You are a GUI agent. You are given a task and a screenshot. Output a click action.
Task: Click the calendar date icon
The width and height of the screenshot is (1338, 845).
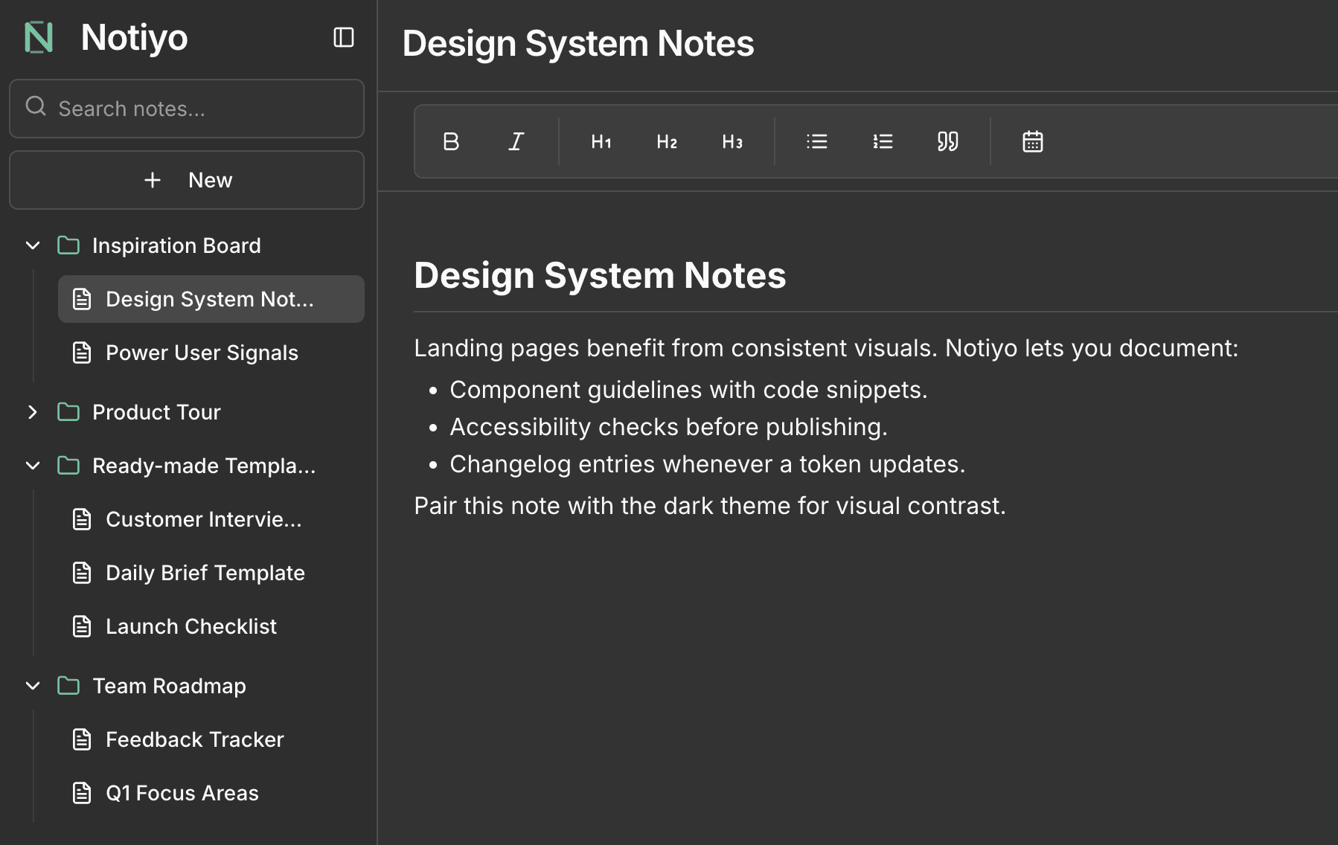1033,141
